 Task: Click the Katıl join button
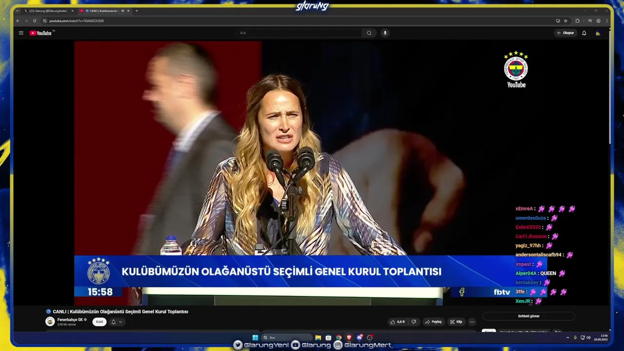point(99,322)
